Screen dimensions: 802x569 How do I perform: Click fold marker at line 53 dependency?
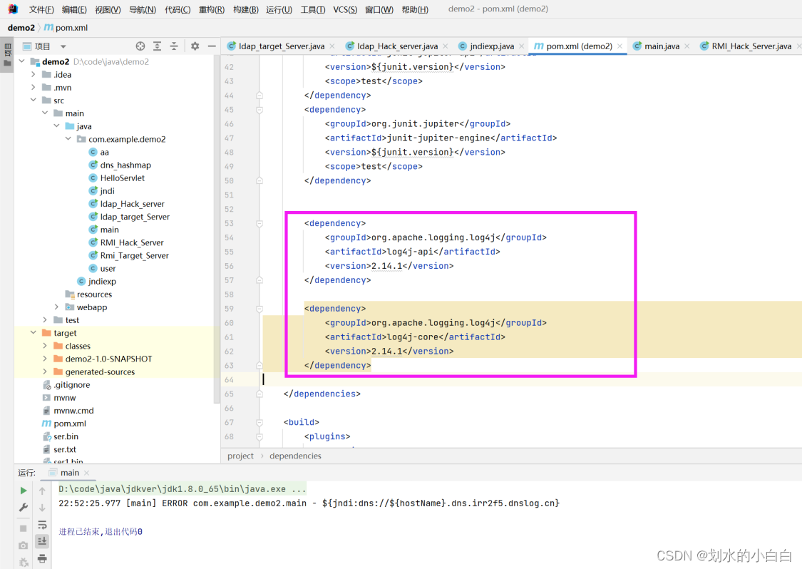click(259, 224)
